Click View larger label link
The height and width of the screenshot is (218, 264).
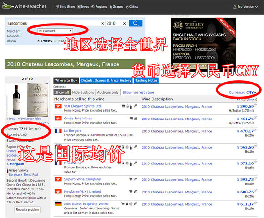point(30,119)
